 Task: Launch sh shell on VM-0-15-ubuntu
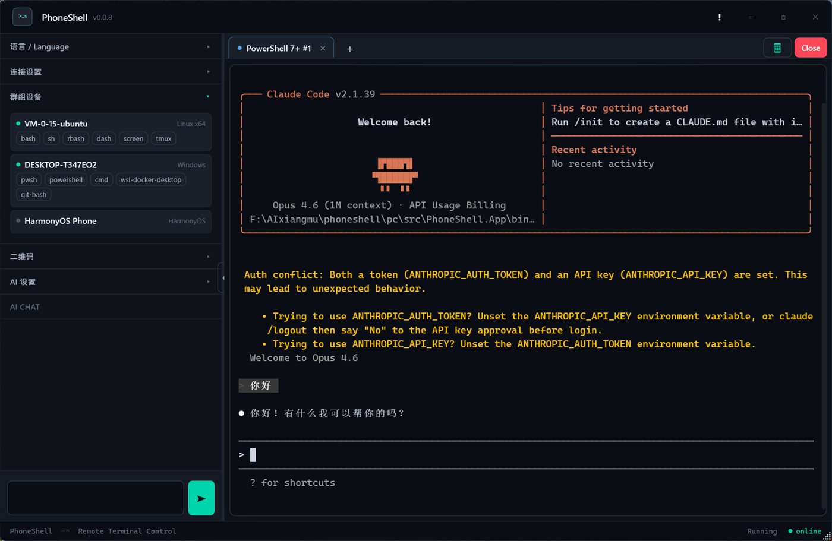(x=51, y=139)
